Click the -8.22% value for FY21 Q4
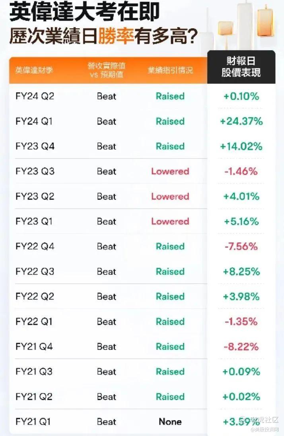284x436 pixels. [x=241, y=346]
